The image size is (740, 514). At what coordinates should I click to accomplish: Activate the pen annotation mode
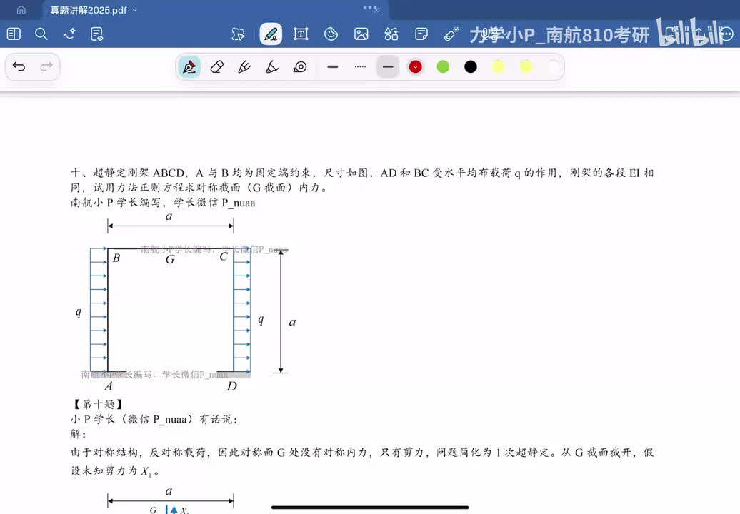(x=271, y=34)
